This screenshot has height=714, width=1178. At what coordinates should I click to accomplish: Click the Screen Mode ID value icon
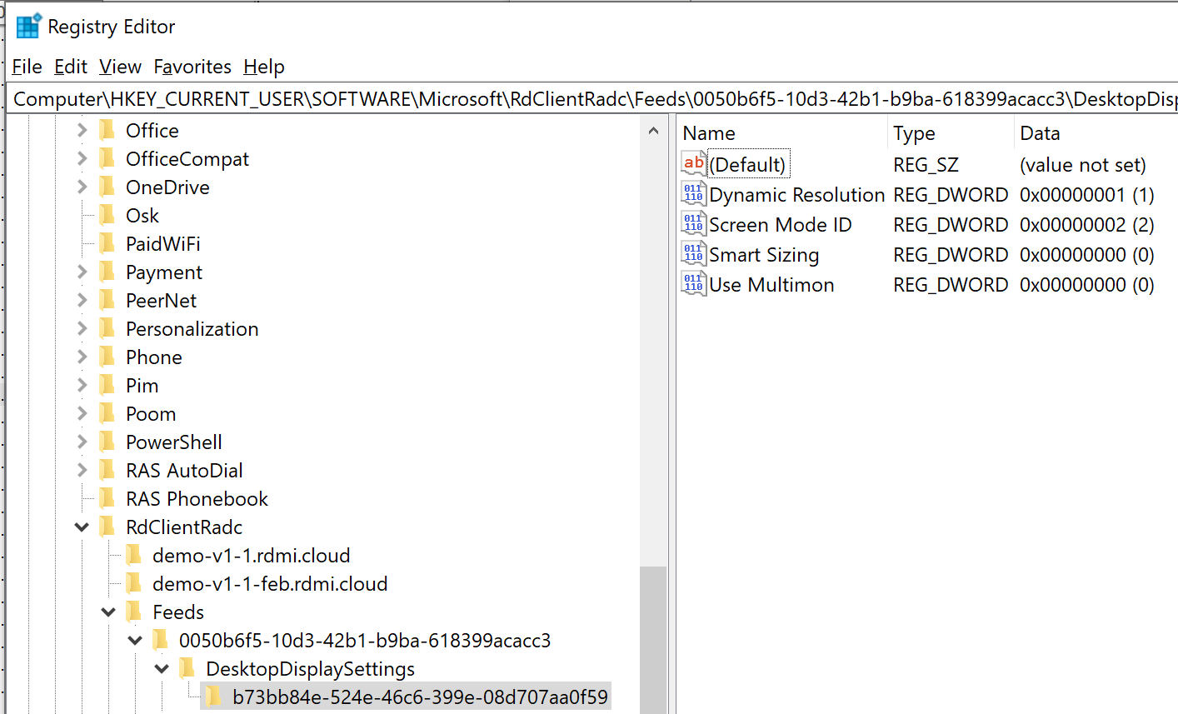point(692,224)
